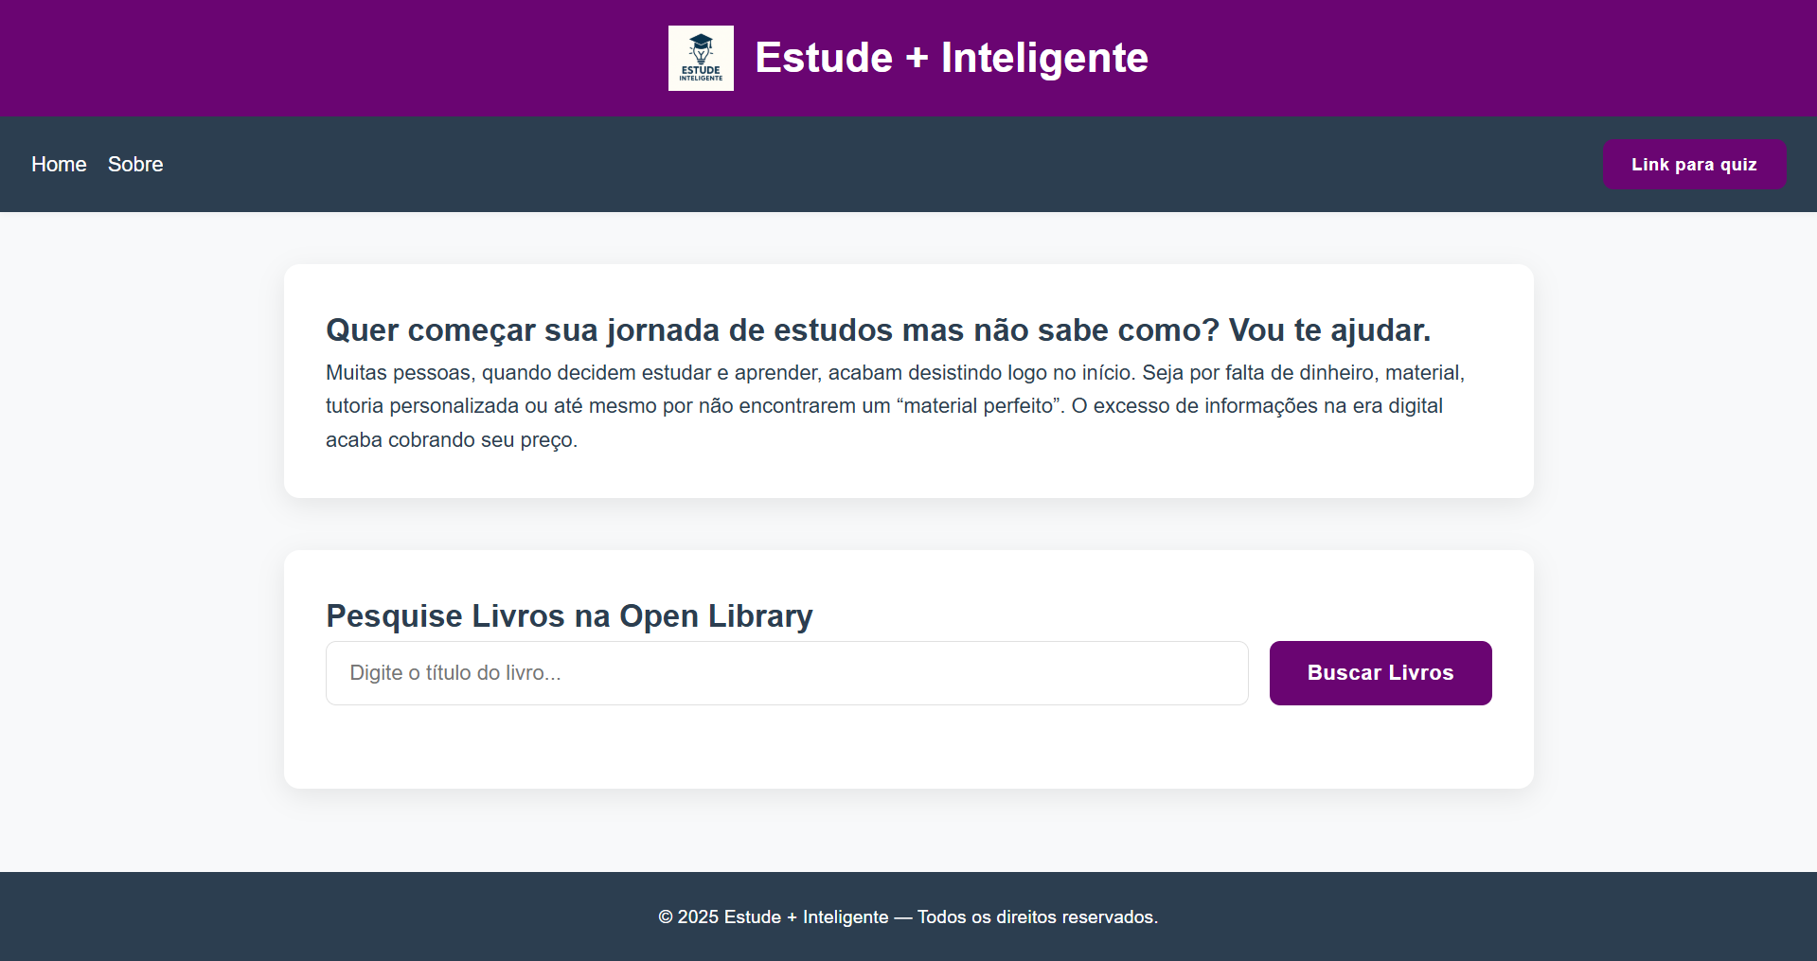Viewport: 1817px width, 961px height.
Task: Click the copyright symbol in the footer
Action: [x=666, y=917]
